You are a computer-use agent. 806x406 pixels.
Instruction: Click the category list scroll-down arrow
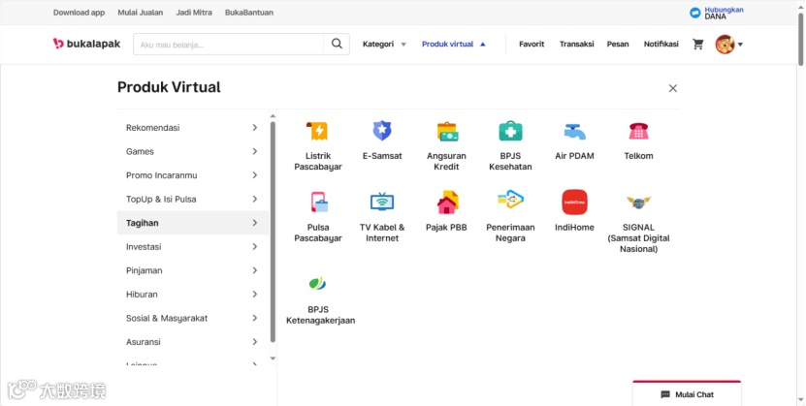(x=273, y=359)
